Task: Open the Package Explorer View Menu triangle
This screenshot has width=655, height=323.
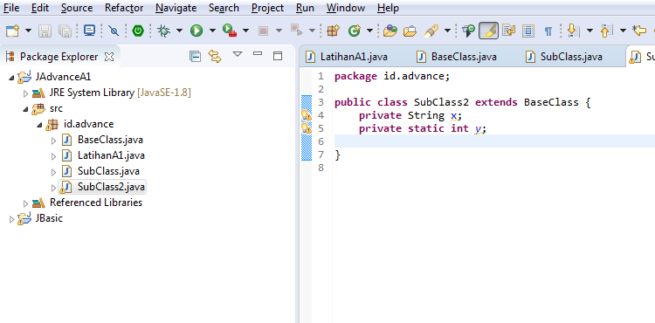Action: point(238,54)
